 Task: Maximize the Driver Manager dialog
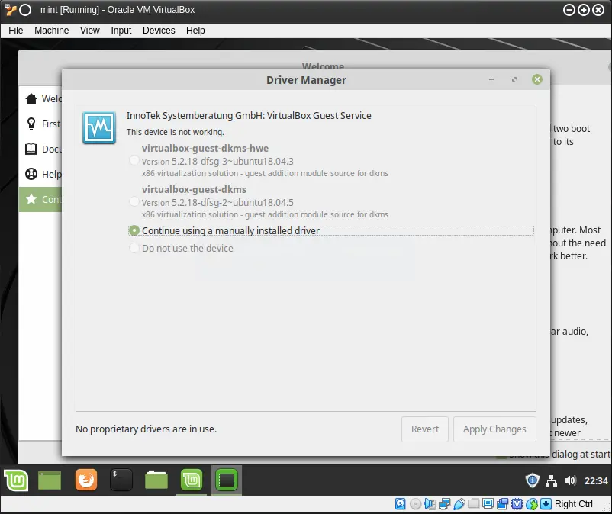coord(514,79)
